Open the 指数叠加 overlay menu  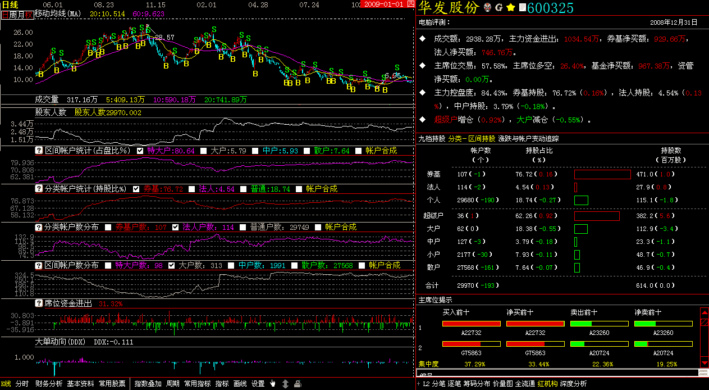[148, 384]
